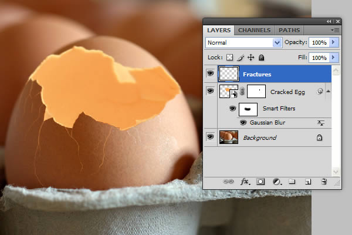The width and height of the screenshot is (352, 235).
Task: Open the Opacity slider arrow
Action: (334, 42)
